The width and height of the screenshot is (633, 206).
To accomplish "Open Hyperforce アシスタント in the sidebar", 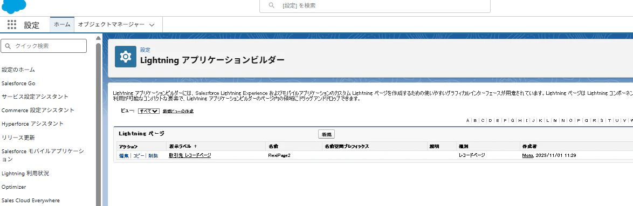I will click(x=32, y=123).
